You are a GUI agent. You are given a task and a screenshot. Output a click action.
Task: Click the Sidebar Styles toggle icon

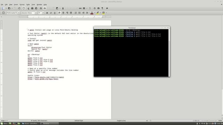pos(3,13)
